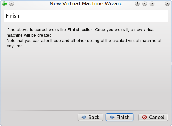This screenshot has width=172, height=126.
Task: Click the bottom-right window resize grip
Action: (x=171, y=125)
